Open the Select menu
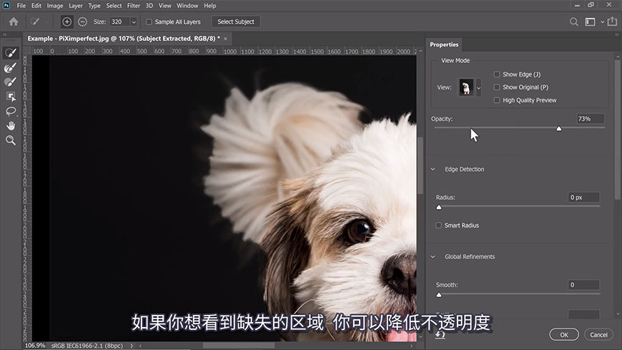 point(114,6)
